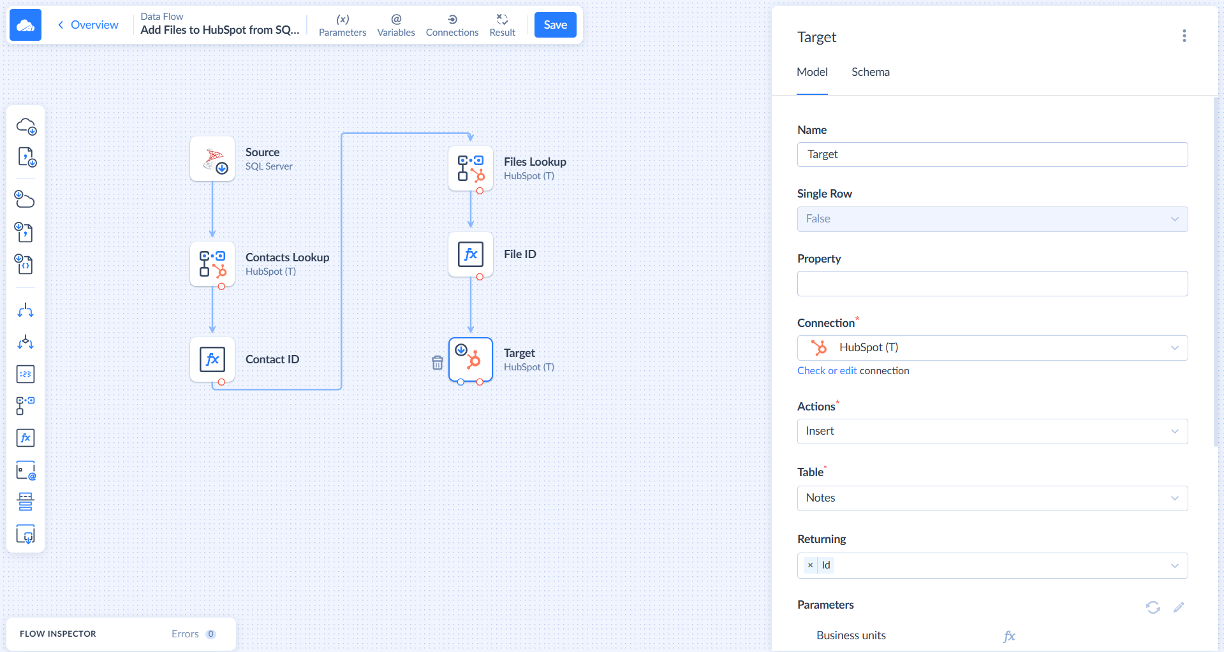1224x652 pixels.
Task: Remove the Id tag from Returning
Action: [x=810, y=565]
